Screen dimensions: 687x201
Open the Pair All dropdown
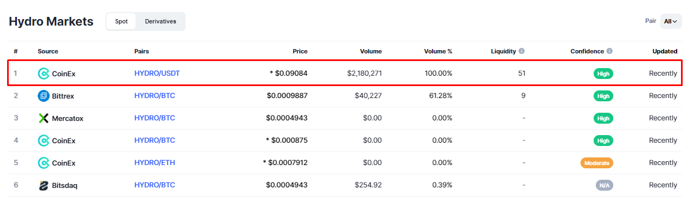tap(671, 21)
